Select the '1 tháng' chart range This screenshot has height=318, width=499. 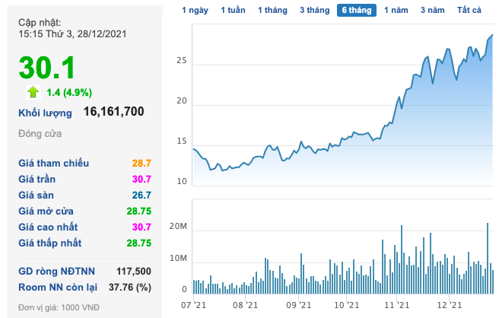[x=272, y=10]
